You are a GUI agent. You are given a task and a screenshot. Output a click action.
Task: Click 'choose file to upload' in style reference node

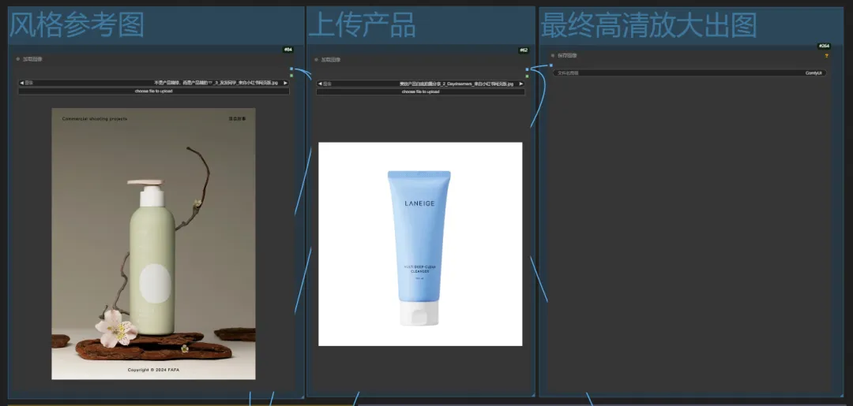(153, 91)
